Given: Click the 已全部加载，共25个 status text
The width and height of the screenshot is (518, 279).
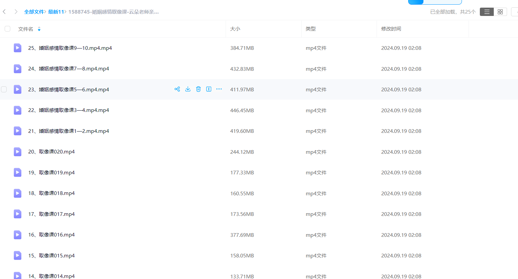Looking at the screenshot, I should [453, 12].
